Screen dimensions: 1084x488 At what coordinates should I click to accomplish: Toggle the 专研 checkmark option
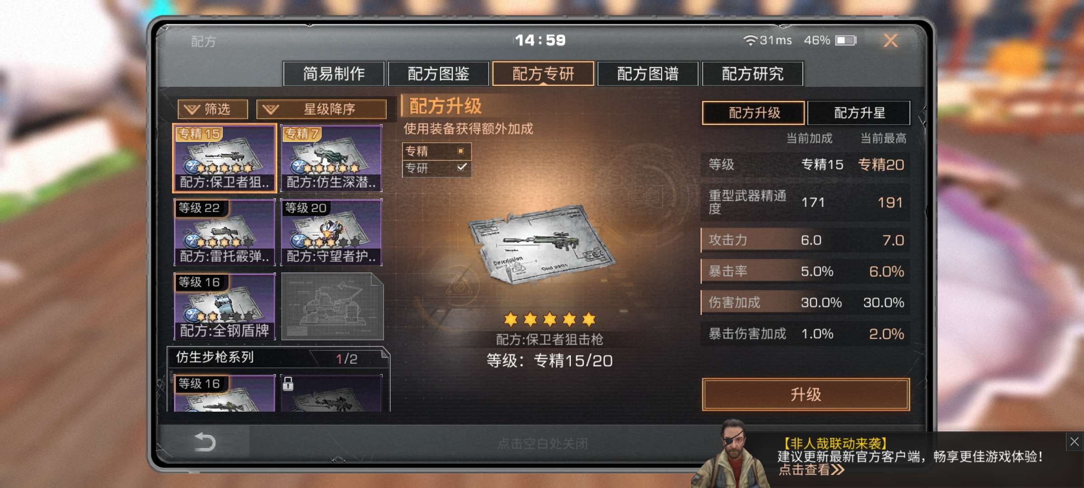(462, 168)
